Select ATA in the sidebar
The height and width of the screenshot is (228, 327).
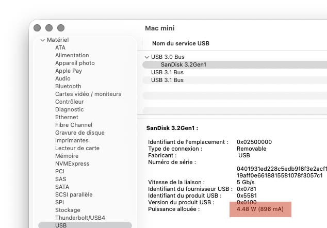click(60, 47)
